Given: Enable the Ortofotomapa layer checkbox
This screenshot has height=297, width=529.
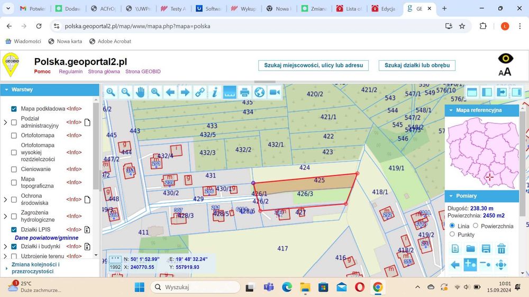Looking at the screenshot, I should (x=14, y=136).
